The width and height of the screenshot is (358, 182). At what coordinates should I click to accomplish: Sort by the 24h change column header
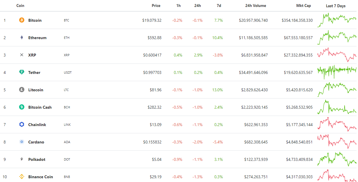click(198, 6)
